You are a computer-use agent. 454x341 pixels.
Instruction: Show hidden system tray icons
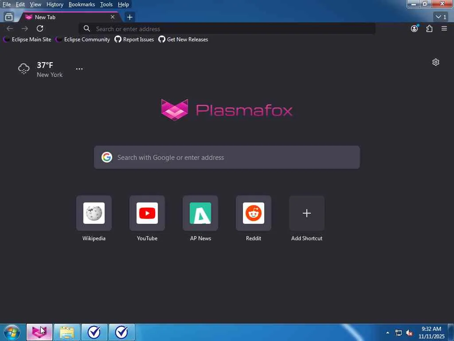[387, 333]
